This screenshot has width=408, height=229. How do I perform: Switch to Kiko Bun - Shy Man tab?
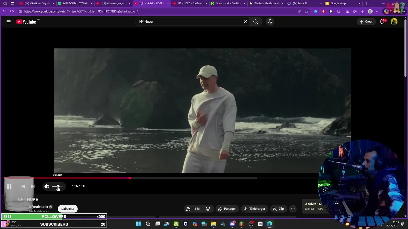click(37, 3)
